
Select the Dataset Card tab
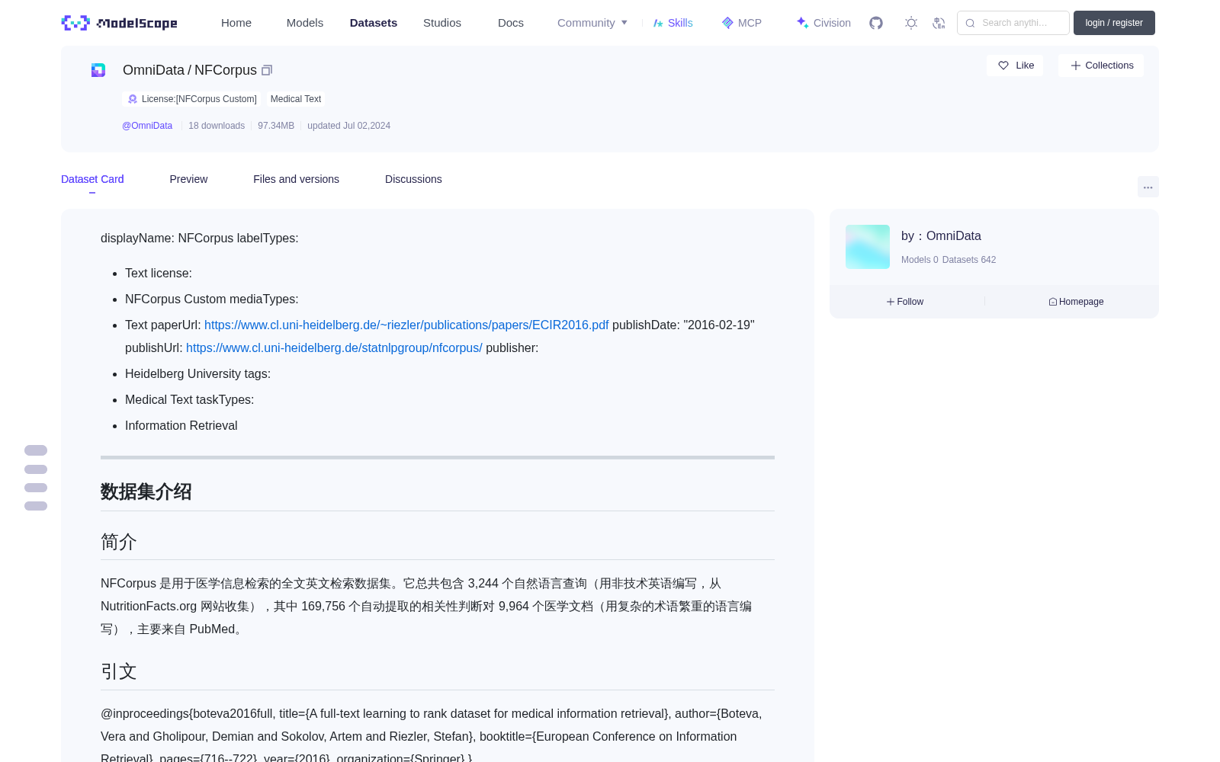92,179
